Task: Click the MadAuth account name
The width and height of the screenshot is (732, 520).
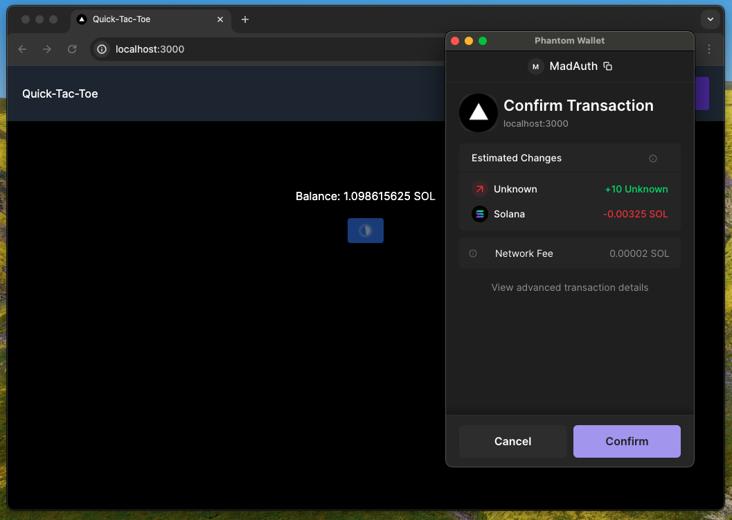Action: click(x=573, y=66)
